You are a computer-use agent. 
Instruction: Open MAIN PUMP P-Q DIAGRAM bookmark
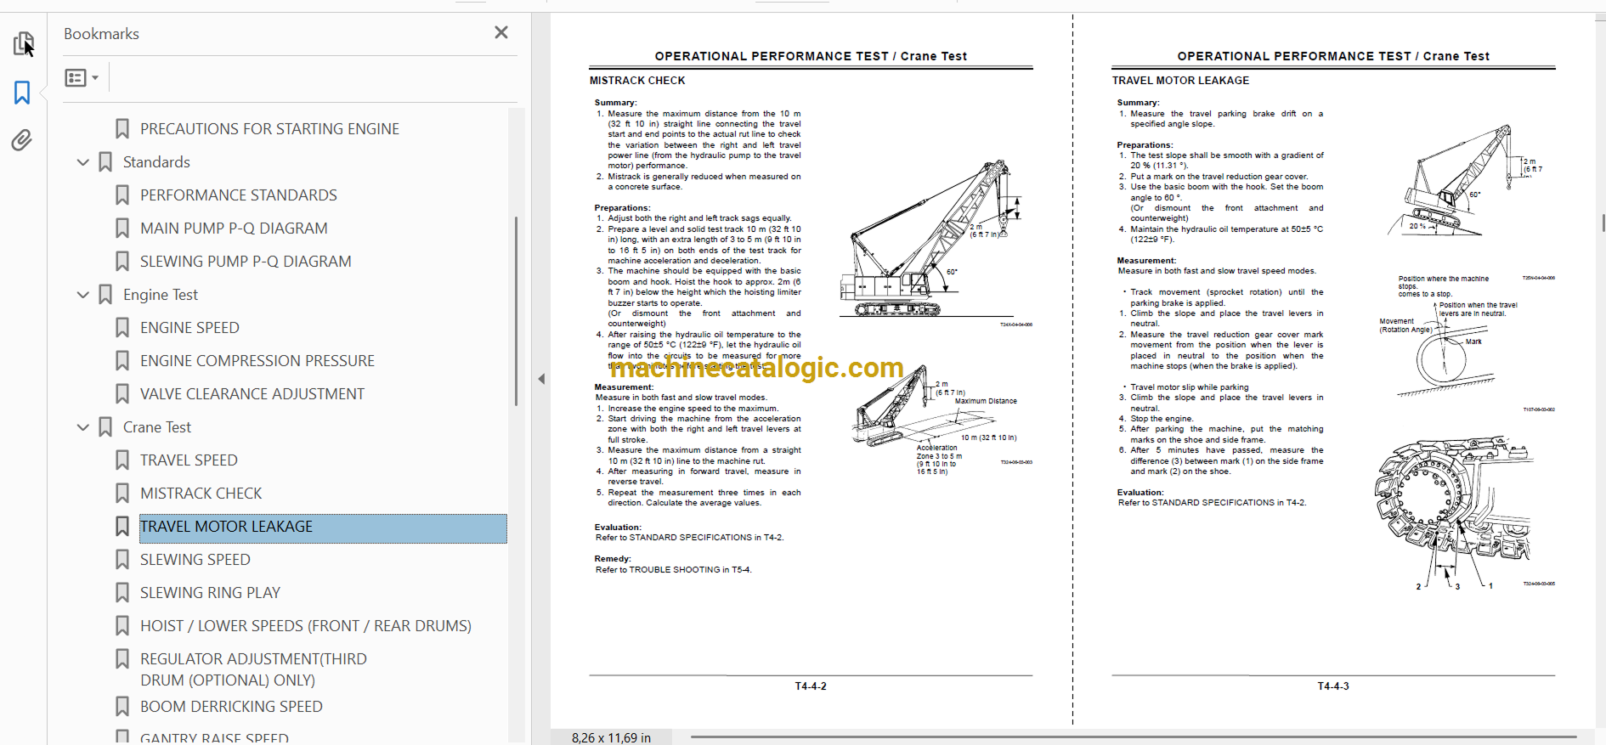pyautogui.click(x=234, y=229)
